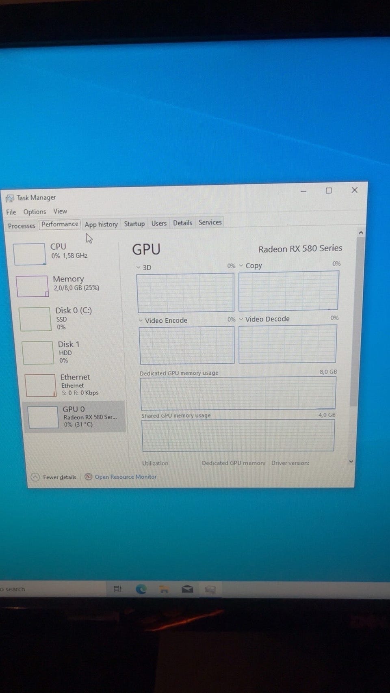Screen dimensions: 390x693
Task: Click the Radeon RX 580 Series title
Action: tap(300, 248)
